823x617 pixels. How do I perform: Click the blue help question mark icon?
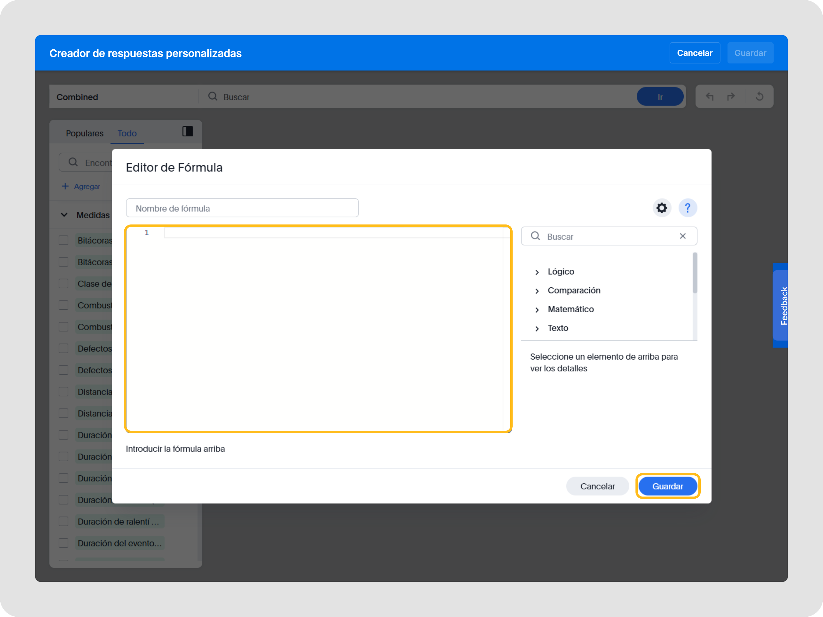pos(687,208)
